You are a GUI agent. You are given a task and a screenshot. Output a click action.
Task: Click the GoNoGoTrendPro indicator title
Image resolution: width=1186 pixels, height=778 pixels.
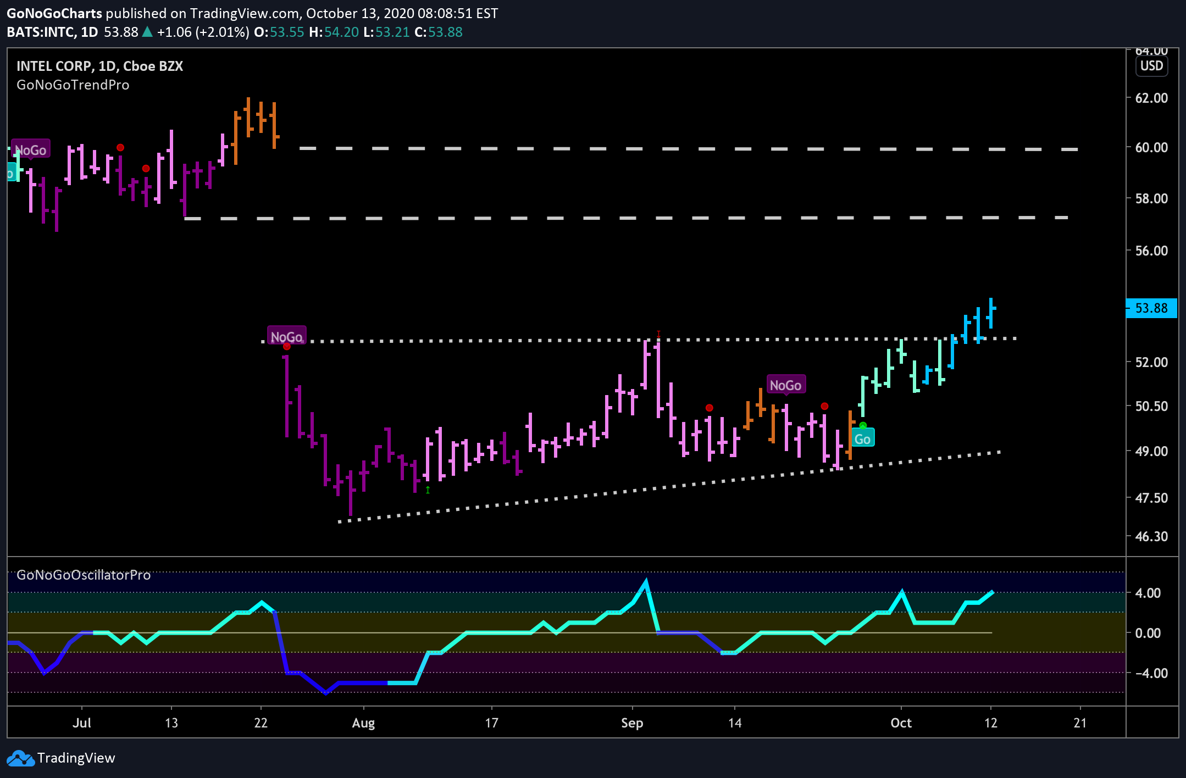[x=73, y=85]
